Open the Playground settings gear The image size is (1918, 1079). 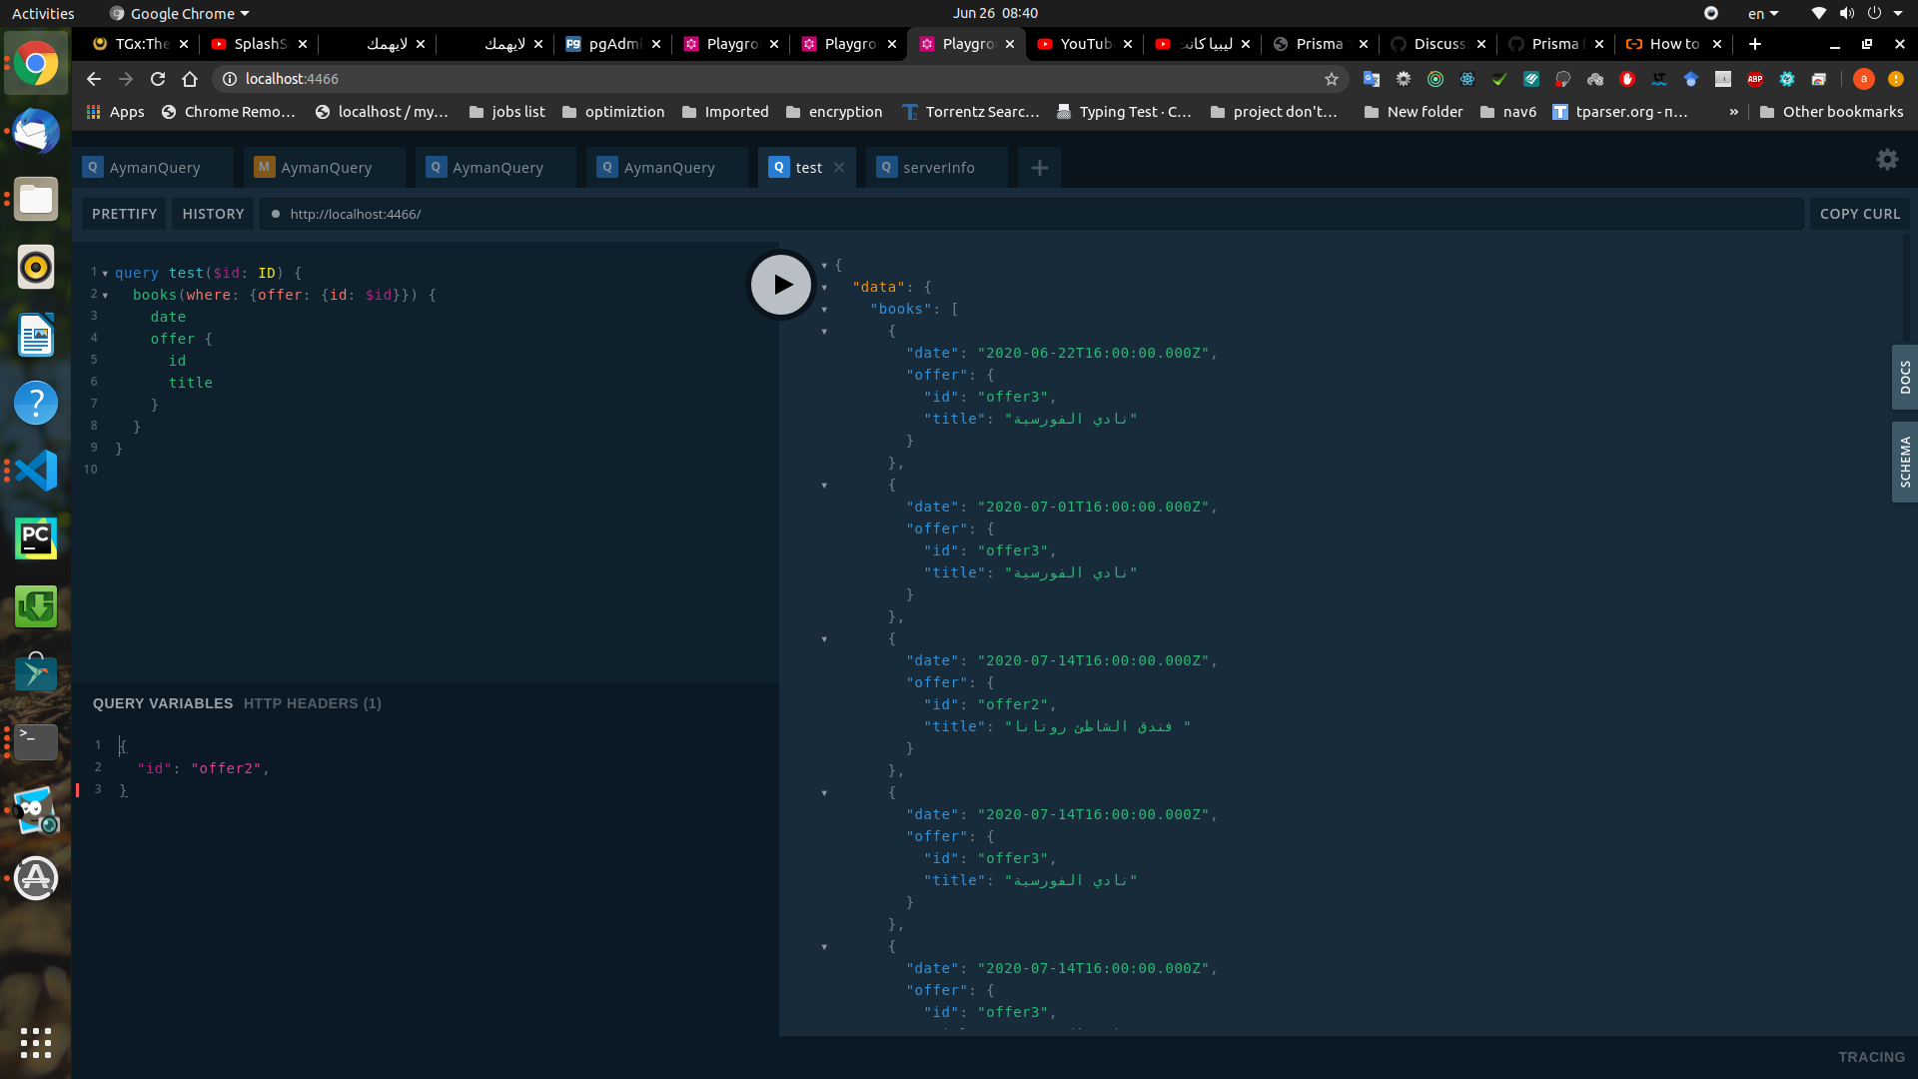[x=1887, y=160]
